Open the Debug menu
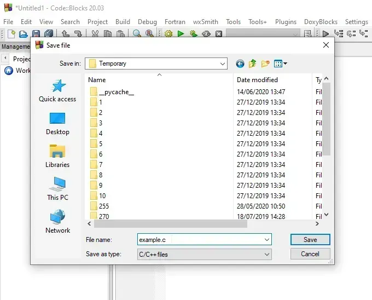The image size is (372, 300). [x=147, y=22]
